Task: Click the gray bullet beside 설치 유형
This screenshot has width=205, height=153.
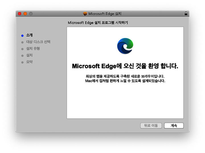Action: 22,49
